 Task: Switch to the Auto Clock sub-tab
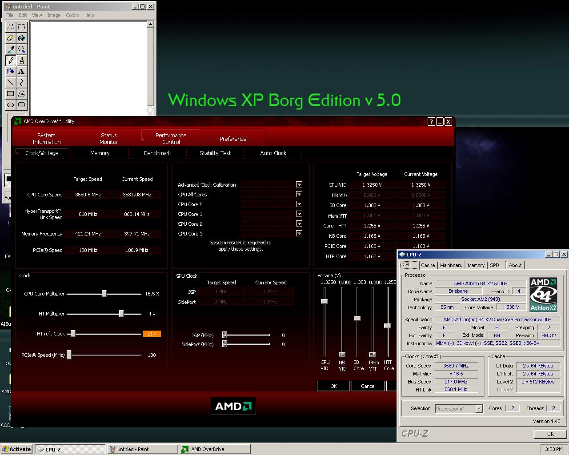point(273,153)
